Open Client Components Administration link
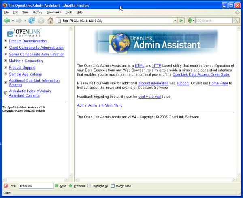Image resolution: width=243 pixels, height=198 pixels. 36,48
